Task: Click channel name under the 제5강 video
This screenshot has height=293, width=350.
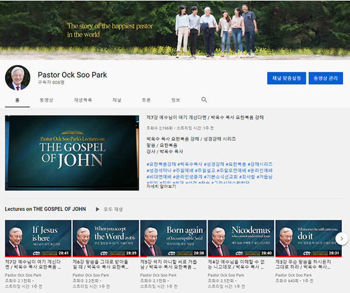Action: pos(159,275)
